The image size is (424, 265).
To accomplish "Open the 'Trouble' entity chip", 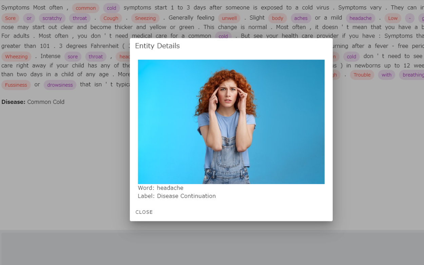I will (x=362, y=75).
